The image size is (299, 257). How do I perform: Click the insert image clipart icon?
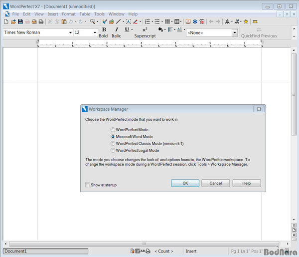tap(112, 21)
